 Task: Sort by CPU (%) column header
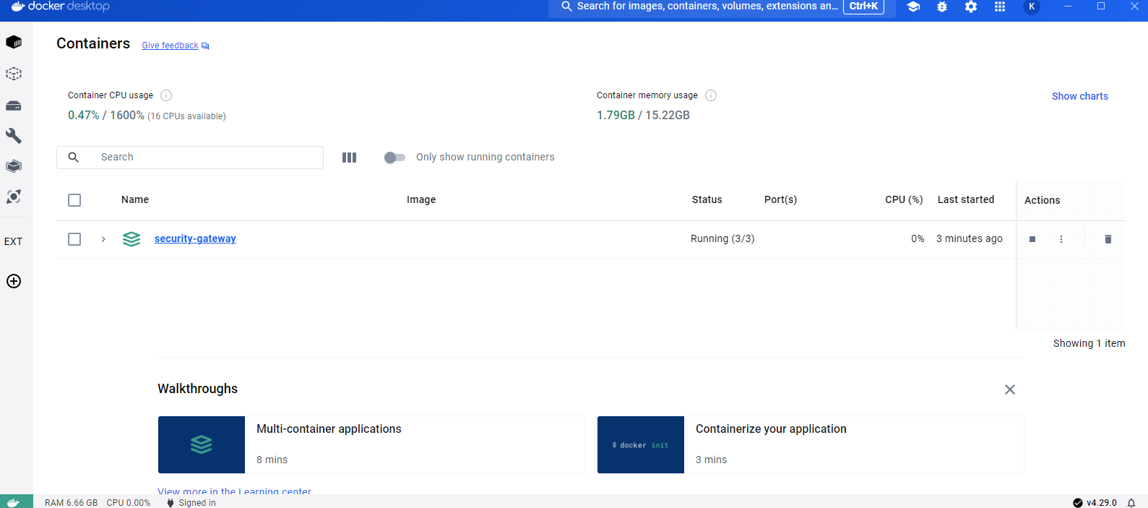[x=904, y=199]
